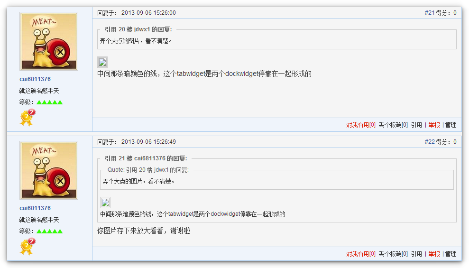Image resolution: width=469 pixels, height=268 pixels.
Task: Click the green level triangles in post #21
Action: point(49,102)
